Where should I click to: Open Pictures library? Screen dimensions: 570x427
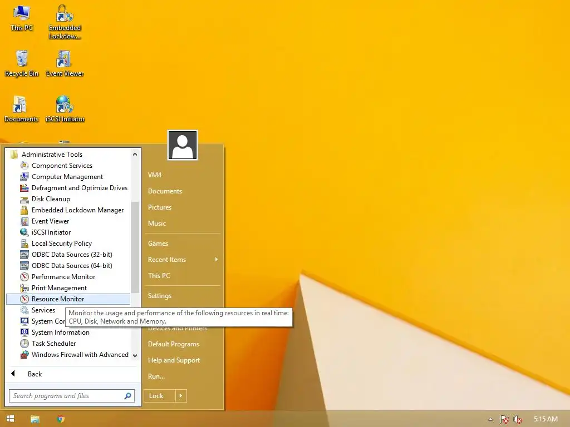coord(160,207)
